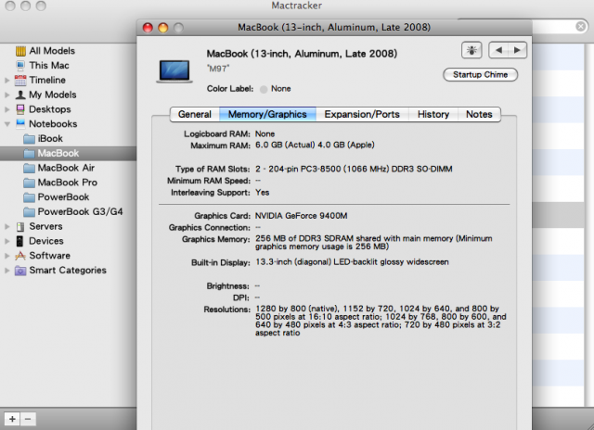Viewport: 594px width, 430px height.
Task: Clear the search field with the X icon
Action: [x=580, y=26]
